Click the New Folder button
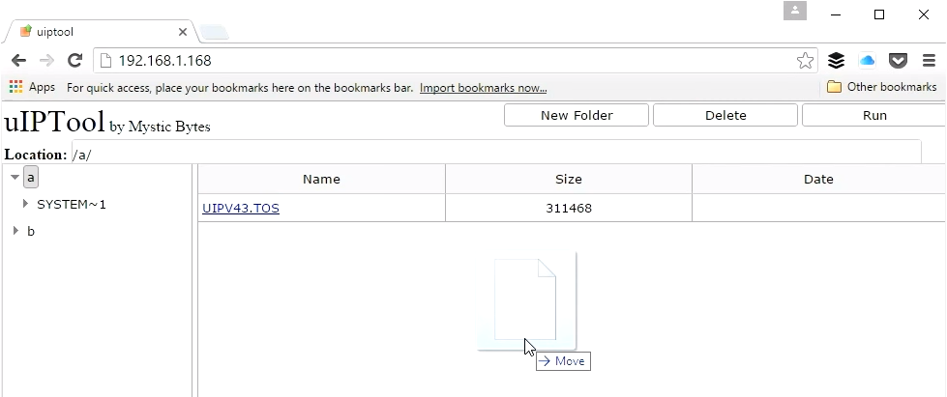947x397 pixels. tap(577, 115)
